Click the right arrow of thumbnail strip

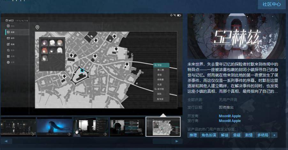click(177, 141)
